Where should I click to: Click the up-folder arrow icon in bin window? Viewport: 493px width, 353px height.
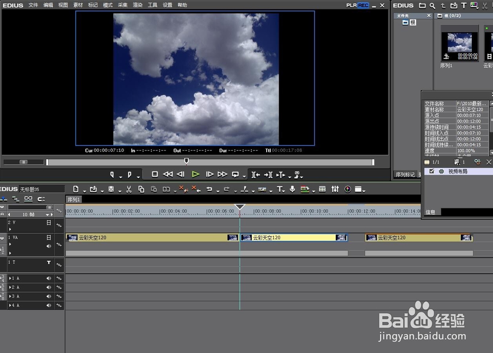[x=443, y=5]
